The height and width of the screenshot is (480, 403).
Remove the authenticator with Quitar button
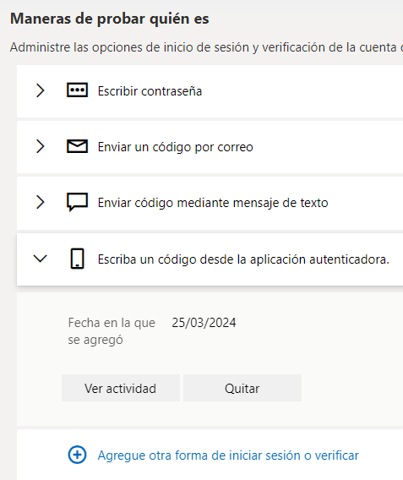(242, 388)
